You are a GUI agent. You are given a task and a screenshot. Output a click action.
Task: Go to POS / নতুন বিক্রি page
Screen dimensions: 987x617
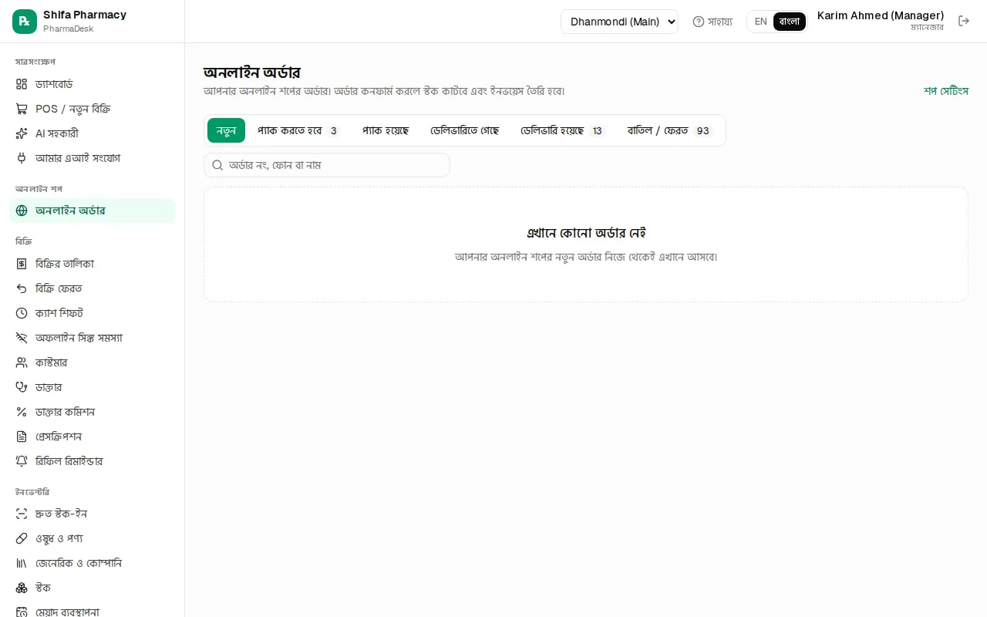click(92, 109)
